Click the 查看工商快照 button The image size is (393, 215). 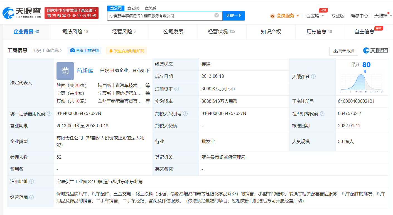click(85, 51)
